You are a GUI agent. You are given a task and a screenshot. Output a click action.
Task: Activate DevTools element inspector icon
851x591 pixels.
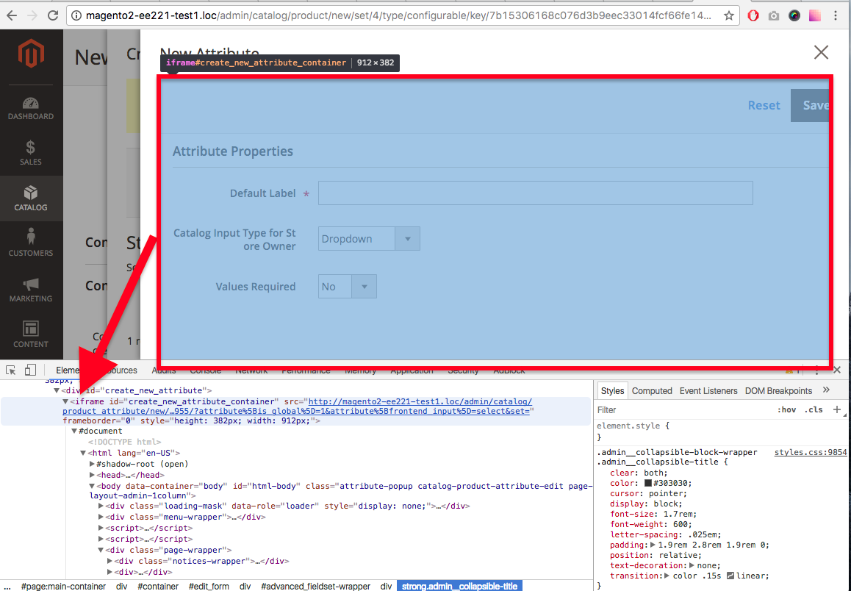(11, 370)
